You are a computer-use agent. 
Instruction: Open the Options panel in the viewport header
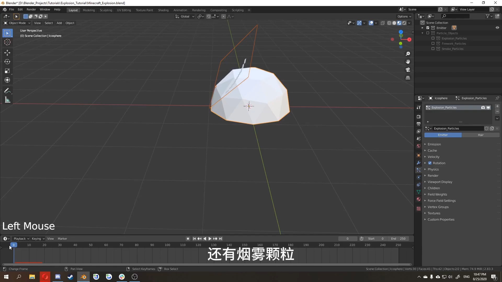click(404, 16)
